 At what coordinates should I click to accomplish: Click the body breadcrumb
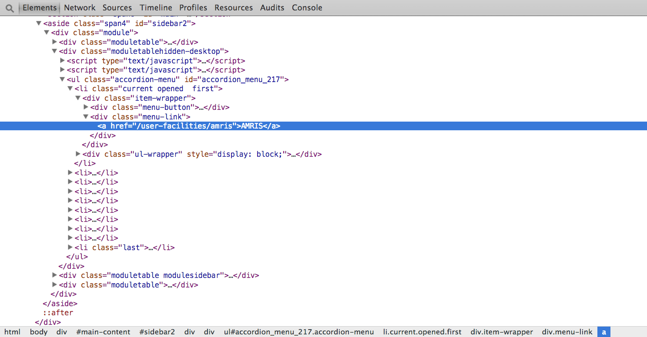pos(39,332)
